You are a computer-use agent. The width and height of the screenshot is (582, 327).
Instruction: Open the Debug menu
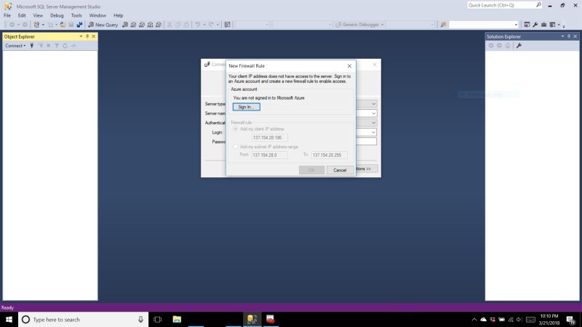coord(57,15)
